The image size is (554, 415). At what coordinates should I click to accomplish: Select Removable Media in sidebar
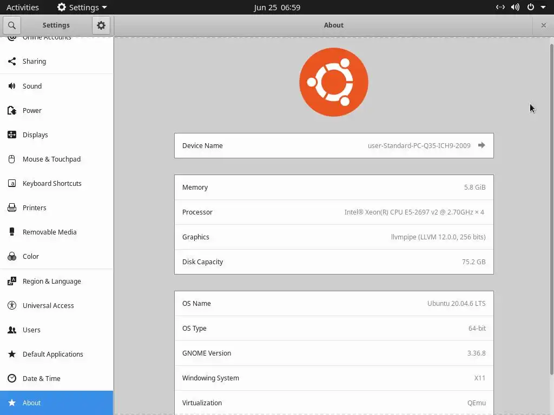[56, 232]
